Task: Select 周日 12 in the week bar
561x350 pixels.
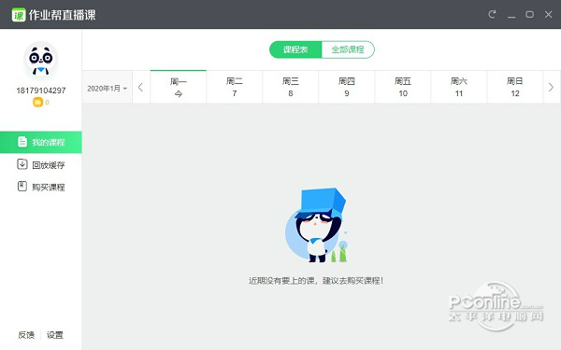Action: [x=515, y=87]
